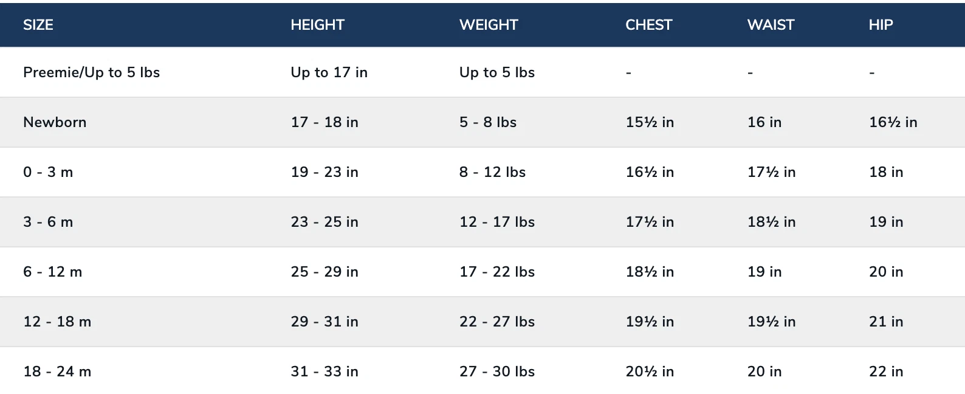Viewport: 965px width, 394px height.
Task: Click the 27 - 30 lbs weight cell
Action: point(497,372)
